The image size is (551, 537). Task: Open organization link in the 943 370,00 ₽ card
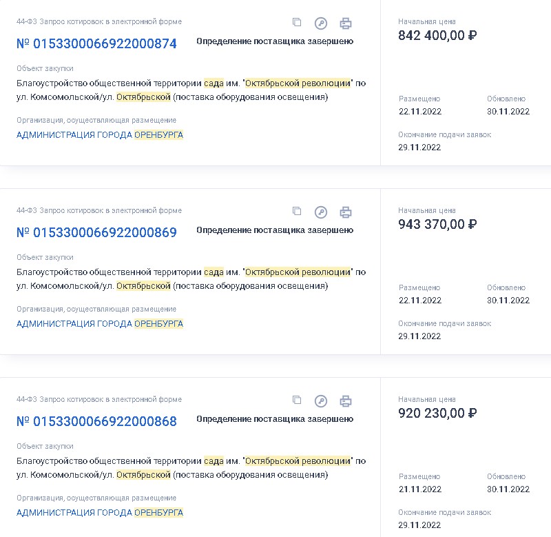coord(100,324)
